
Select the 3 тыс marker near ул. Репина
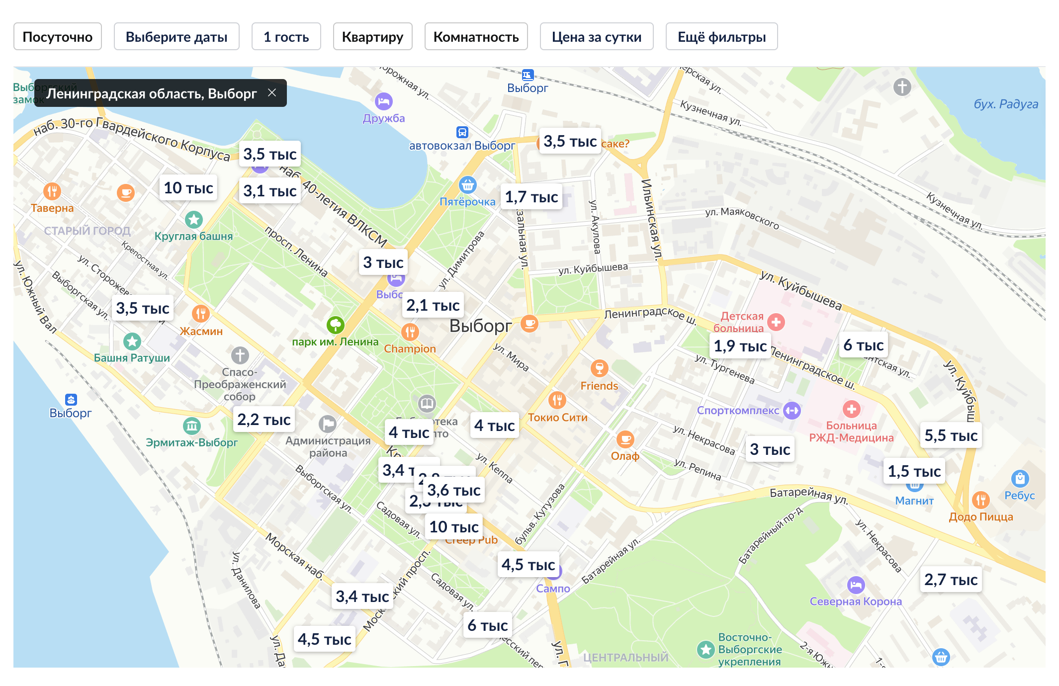[770, 449]
